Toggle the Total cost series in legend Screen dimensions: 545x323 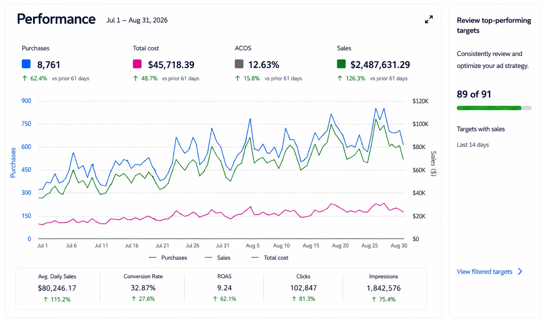coord(270,258)
